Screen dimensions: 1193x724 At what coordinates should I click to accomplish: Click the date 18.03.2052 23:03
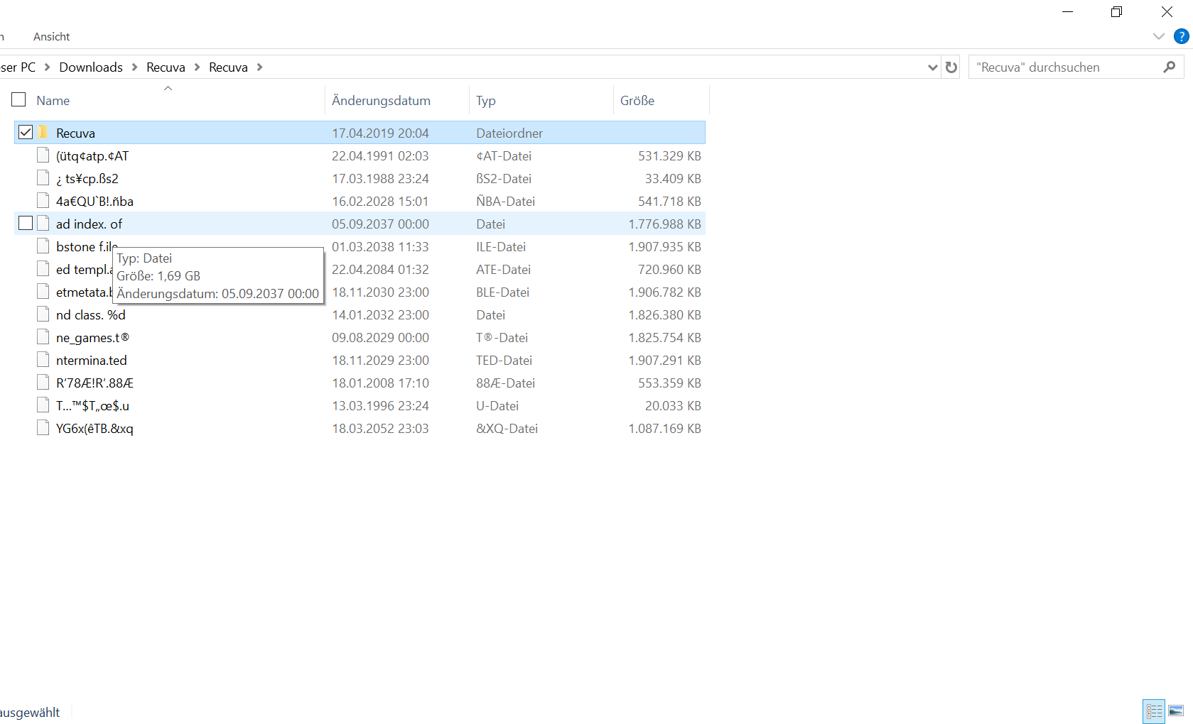point(380,429)
